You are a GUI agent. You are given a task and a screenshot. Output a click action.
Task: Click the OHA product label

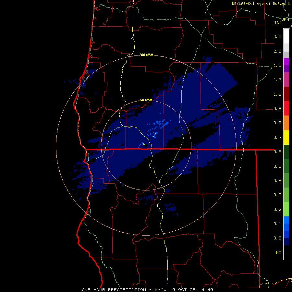coord(285,19)
